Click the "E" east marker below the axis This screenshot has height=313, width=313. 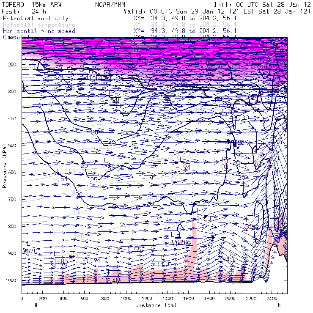point(280,305)
